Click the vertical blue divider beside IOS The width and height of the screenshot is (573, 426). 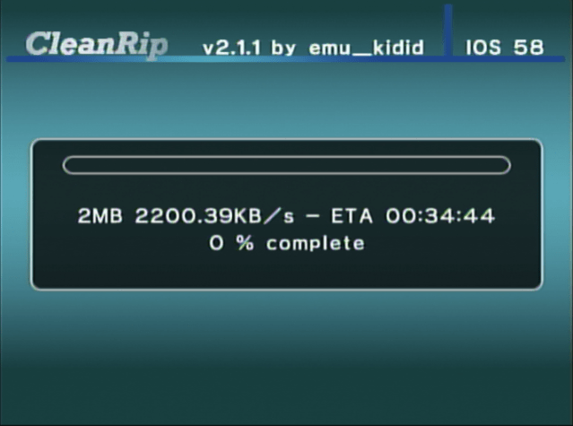pos(448,30)
